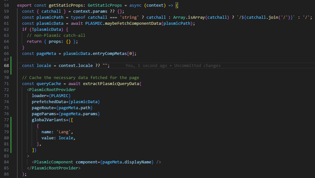Click the PlasmicComponent tag name
The image size is (315, 178).
tap(54, 162)
